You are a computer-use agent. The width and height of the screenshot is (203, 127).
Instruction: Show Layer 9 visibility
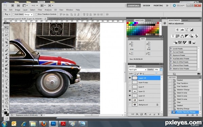(x=130, y=87)
